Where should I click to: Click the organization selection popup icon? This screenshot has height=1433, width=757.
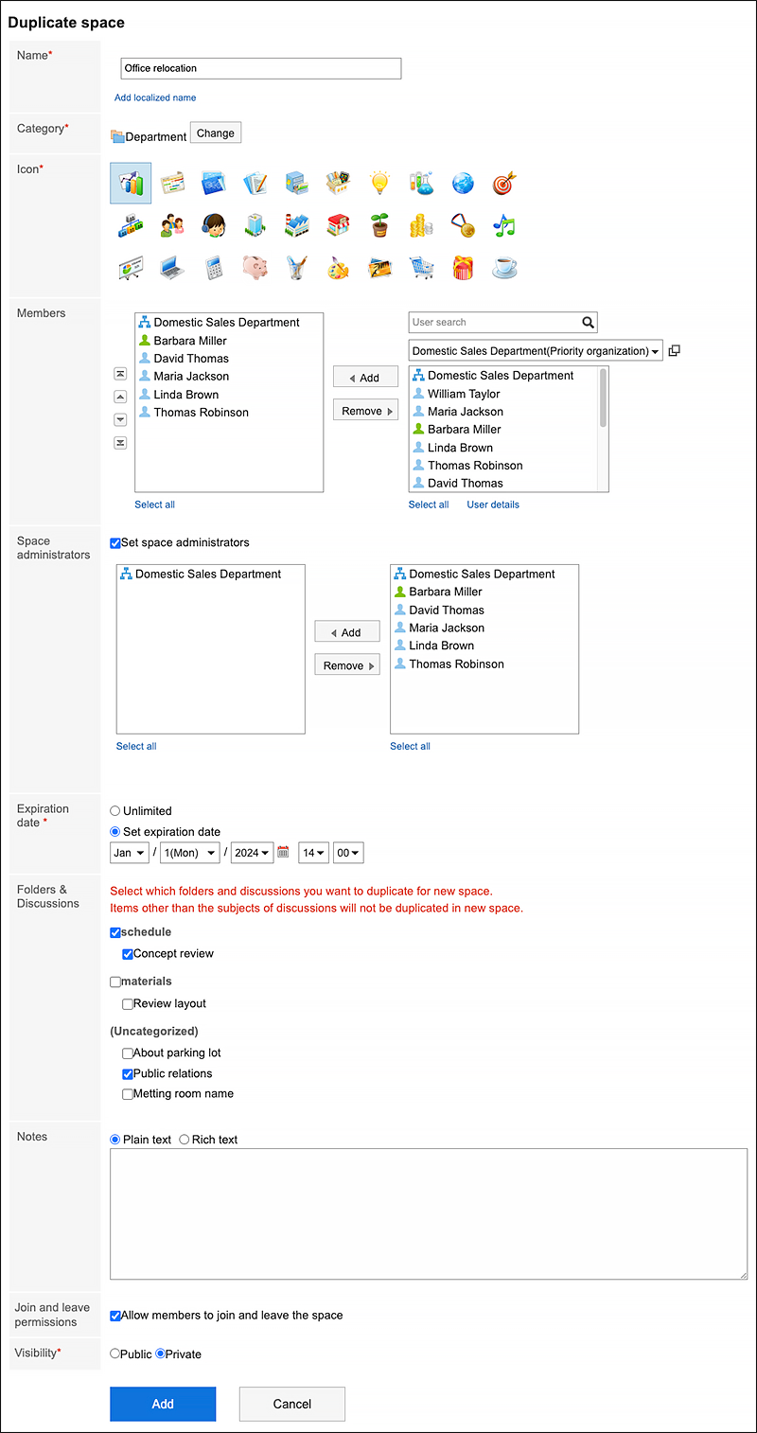coord(674,350)
